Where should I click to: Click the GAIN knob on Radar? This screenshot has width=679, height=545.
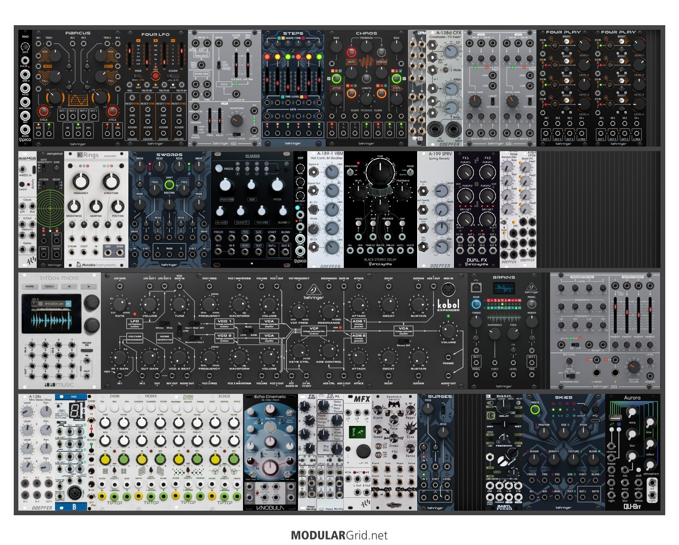click(x=57, y=167)
